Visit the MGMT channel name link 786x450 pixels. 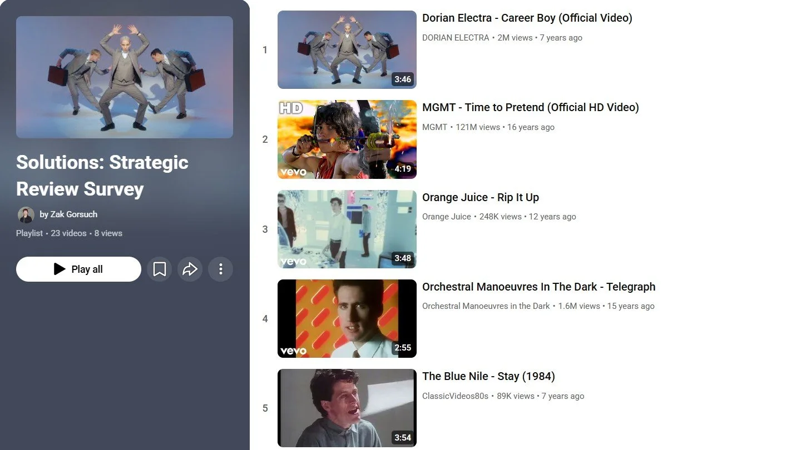click(434, 127)
